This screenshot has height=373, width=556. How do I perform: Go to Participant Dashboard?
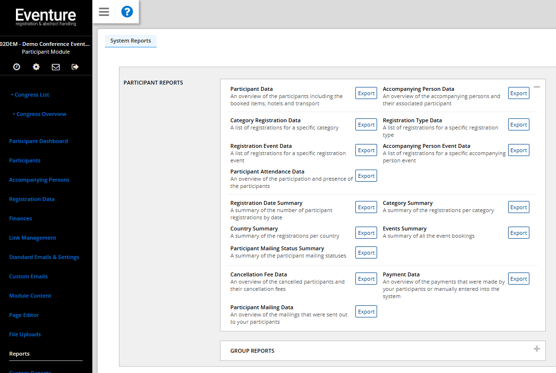(x=38, y=141)
